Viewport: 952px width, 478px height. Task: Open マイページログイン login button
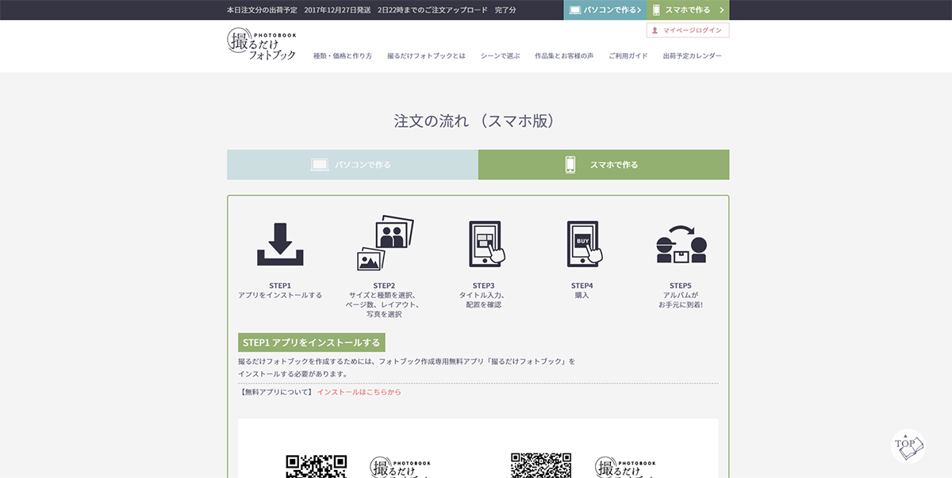tap(687, 30)
